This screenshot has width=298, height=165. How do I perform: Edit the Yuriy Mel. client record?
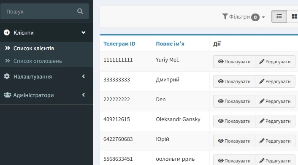point(275,62)
